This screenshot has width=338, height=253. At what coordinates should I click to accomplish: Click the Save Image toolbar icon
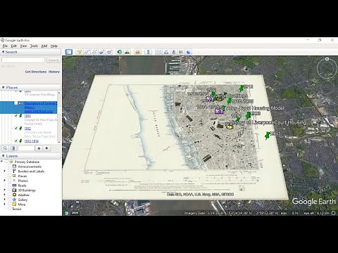tap(173, 52)
